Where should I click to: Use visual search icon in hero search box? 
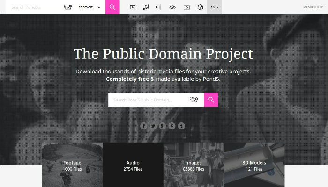pos(194,100)
